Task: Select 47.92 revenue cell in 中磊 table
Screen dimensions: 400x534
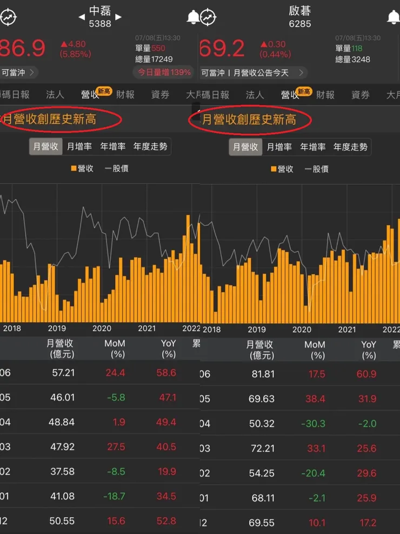Action: point(62,447)
